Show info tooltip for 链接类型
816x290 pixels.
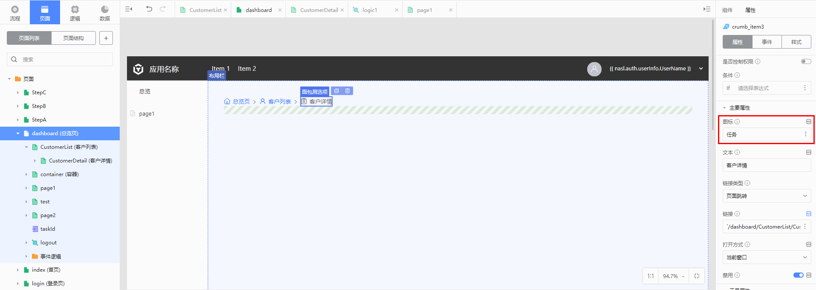[747, 183]
